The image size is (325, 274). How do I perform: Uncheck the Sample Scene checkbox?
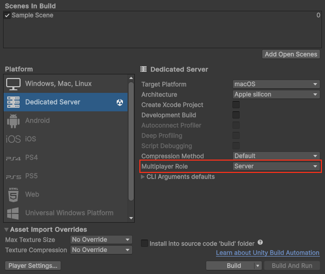pyautogui.click(x=7, y=15)
